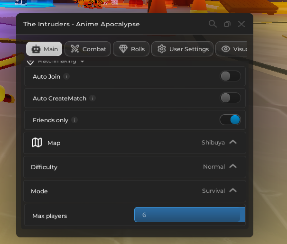Click the Max players label

coord(50,216)
